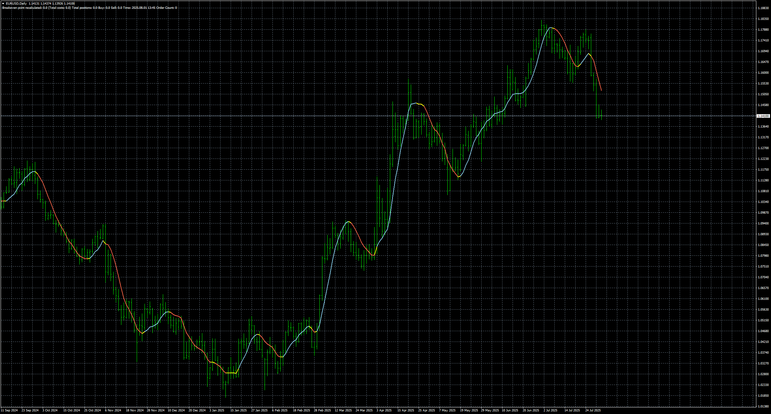Click the 1.01850 price axis label

pyautogui.click(x=763, y=396)
